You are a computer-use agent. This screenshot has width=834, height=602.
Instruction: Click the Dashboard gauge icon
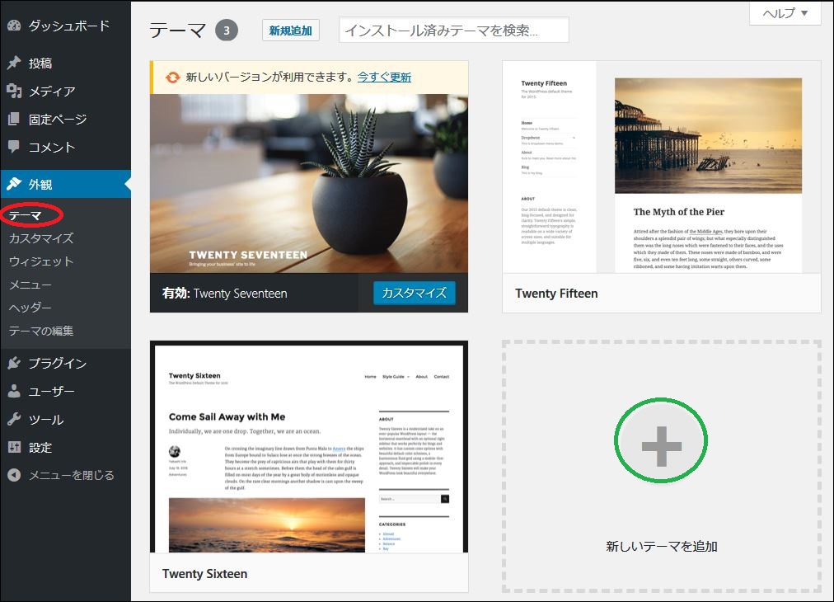(x=14, y=25)
